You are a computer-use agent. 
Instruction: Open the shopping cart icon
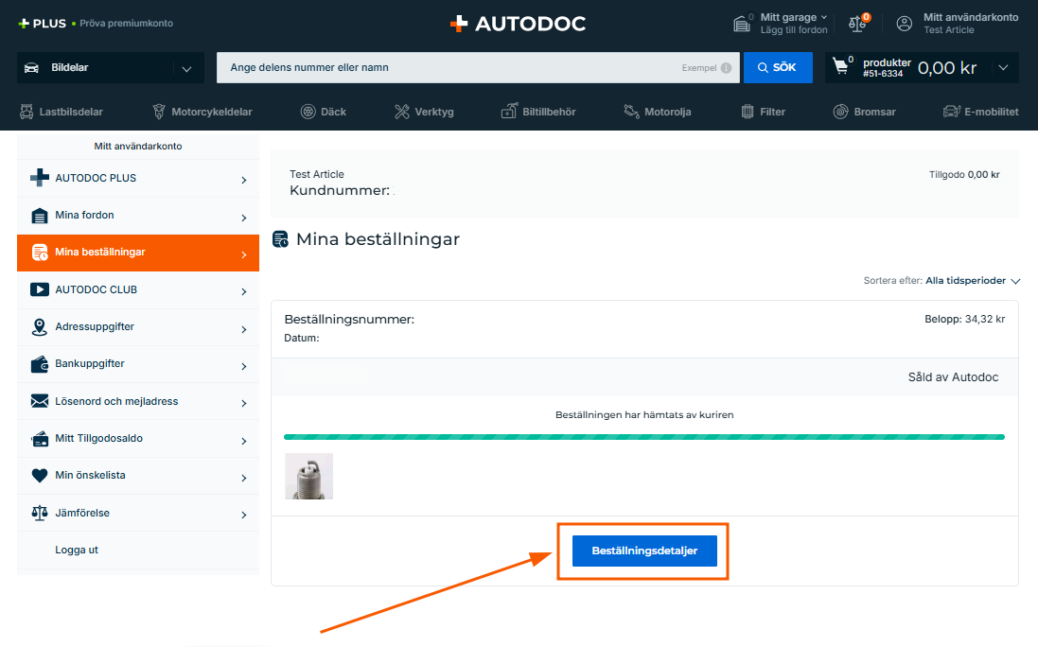click(840, 67)
